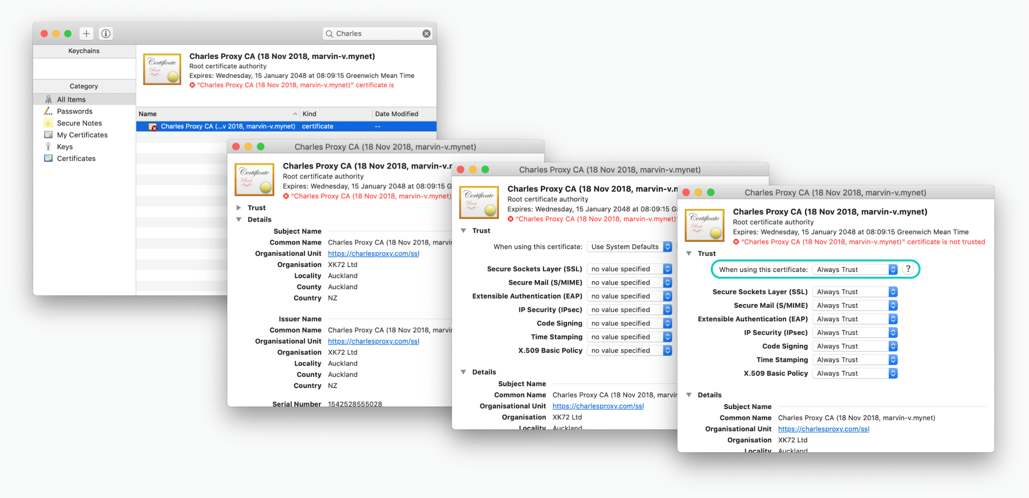Click red error icon in Keychain header
Image resolution: width=1029 pixels, height=498 pixels.
click(x=192, y=85)
